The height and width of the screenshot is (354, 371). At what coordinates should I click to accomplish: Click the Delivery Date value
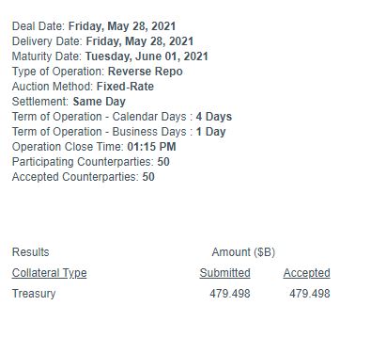click(140, 41)
